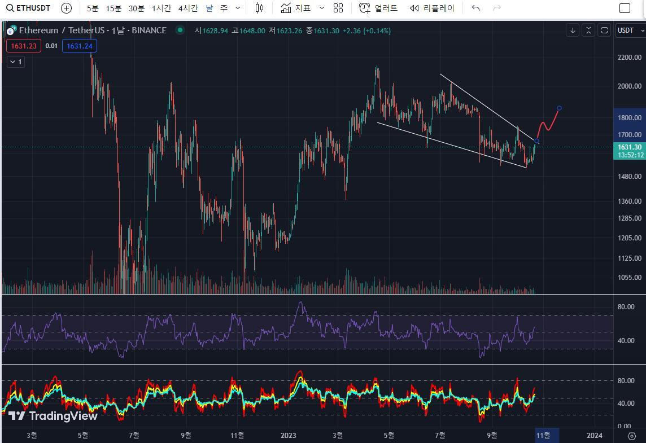Click the multi-chart layout grid icon
646x443 pixels.
pos(338,8)
